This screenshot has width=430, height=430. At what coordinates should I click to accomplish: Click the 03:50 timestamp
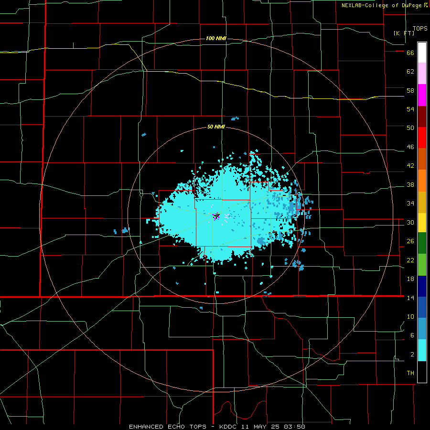pos(293,427)
